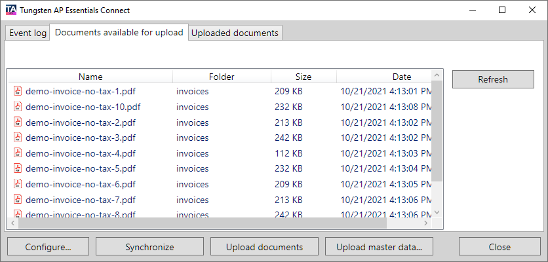Image resolution: width=548 pixels, height=262 pixels.
Task: Select PDF icon next to demo-invoice-no-tax-4.pdf
Action: pos(18,153)
